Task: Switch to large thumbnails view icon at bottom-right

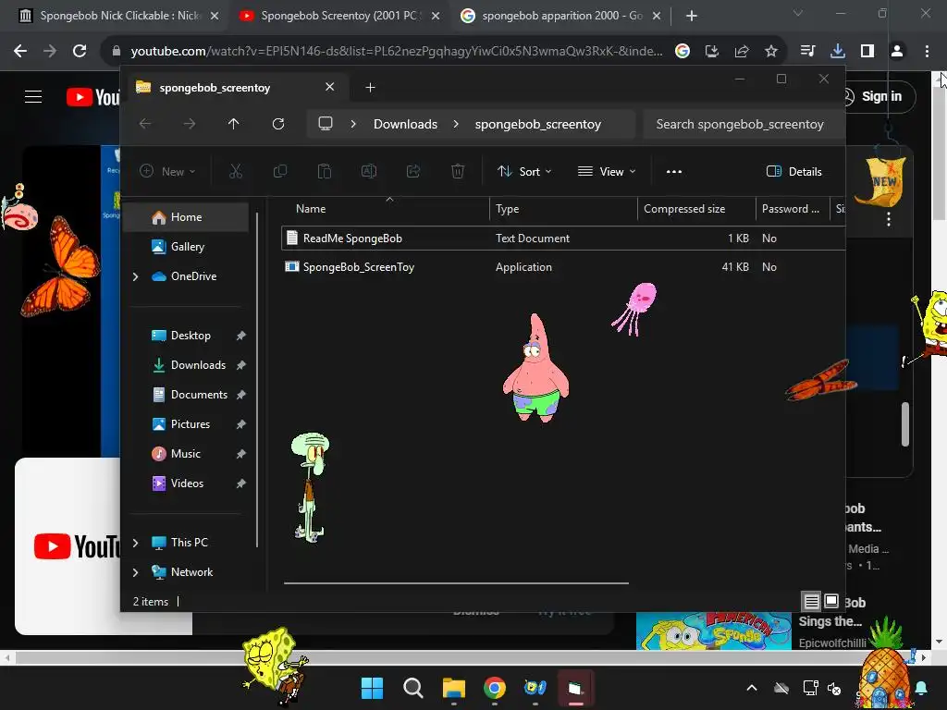Action: coord(831,601)
